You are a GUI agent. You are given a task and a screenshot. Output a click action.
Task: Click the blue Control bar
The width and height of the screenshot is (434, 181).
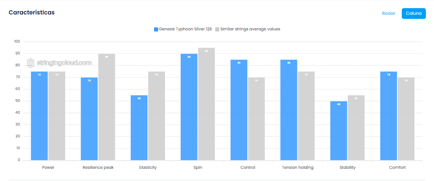[239, 110]
